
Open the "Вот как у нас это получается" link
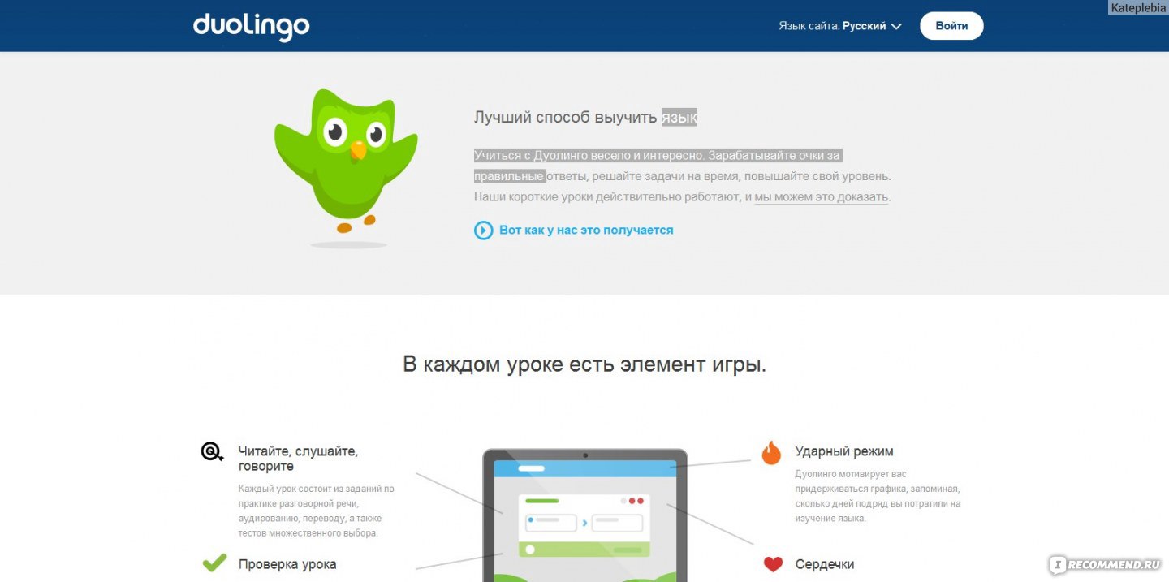coord(586,231)
